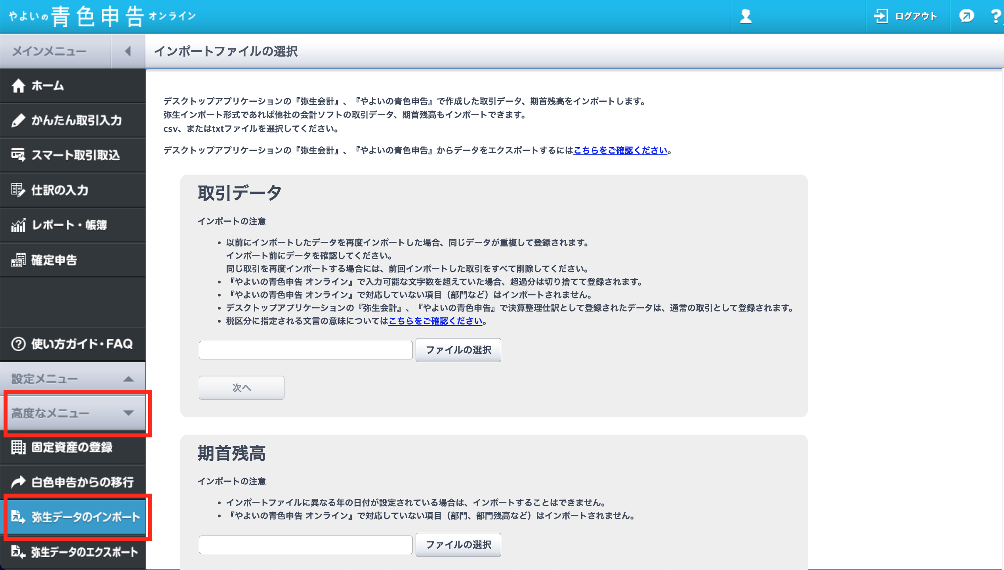Open the 税区分 こちらをご確認ください link
1004x570 pixels.
435,321
